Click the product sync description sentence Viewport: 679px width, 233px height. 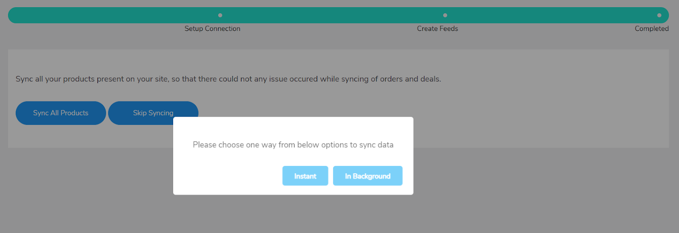[x=228, y=79]
